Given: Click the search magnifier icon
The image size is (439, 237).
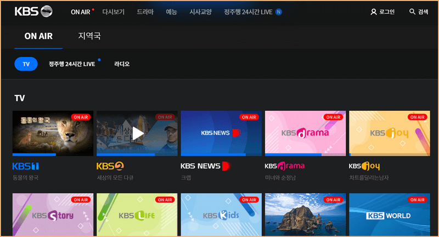Looking at the screenshot, I should (412, 12).
